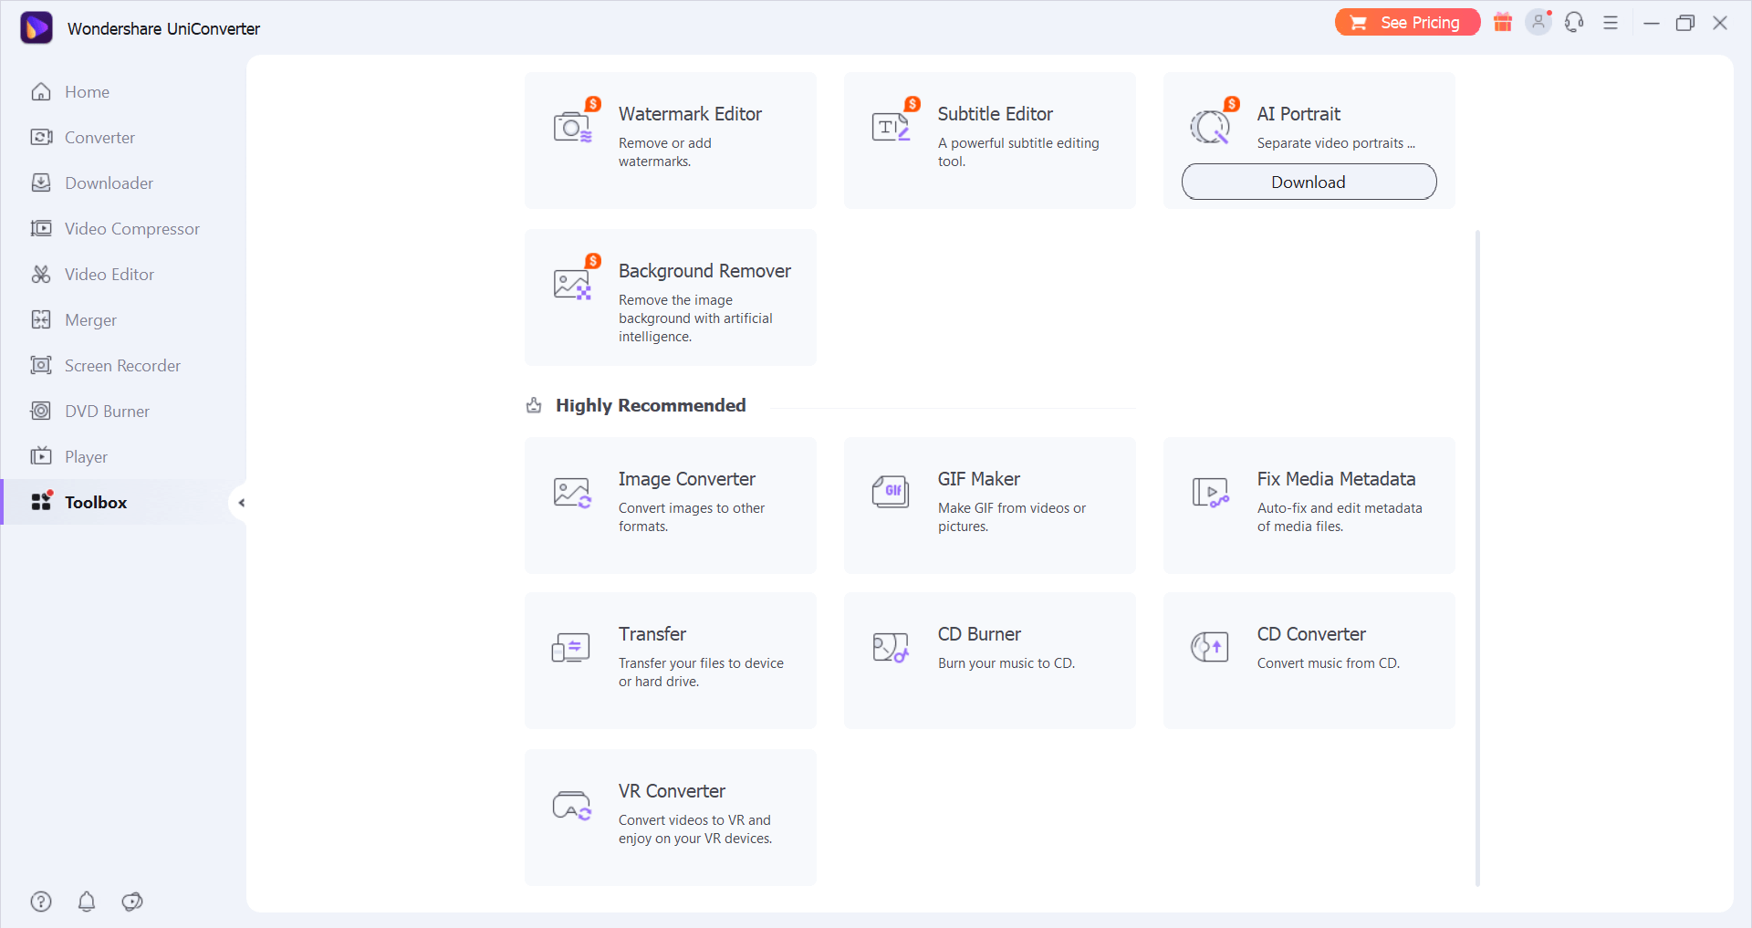The width and height of the screenshot is (1752, 928).
Task: Open notifications bell icon
Action: point(87,902)
